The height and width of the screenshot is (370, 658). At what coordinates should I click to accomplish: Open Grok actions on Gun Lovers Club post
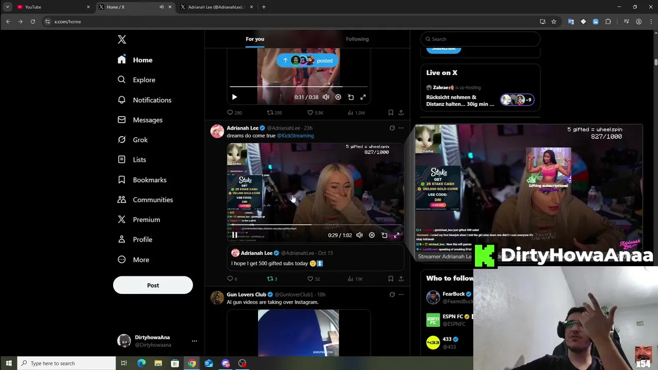click(x=392, y=294)
